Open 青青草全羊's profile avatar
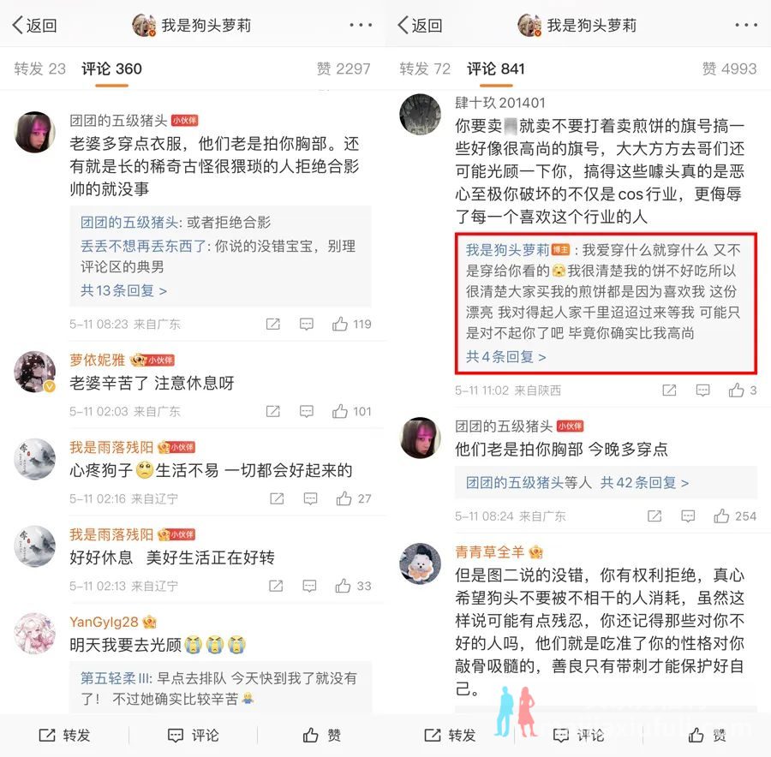This screenshot has height=757, width=771. click(420, 563)
